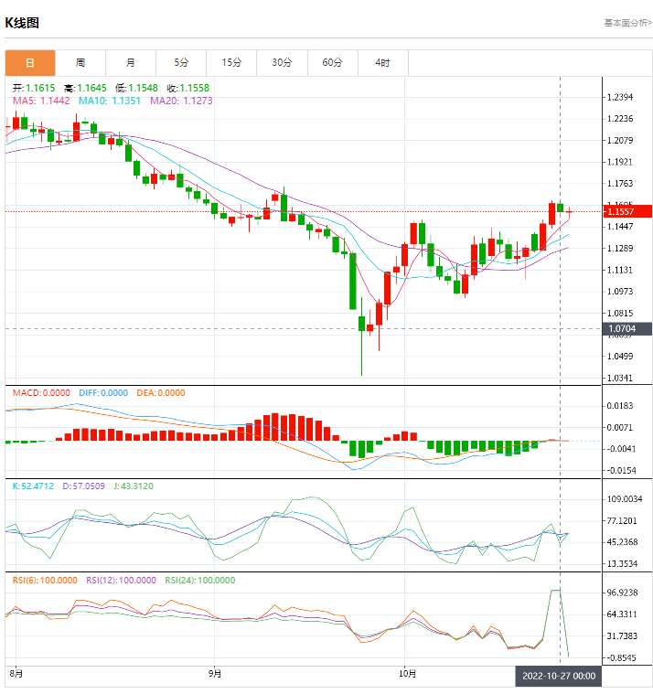Screen dimensions: 653x694
Task: Open the 4时 interval tab
Action: [382, 63]
